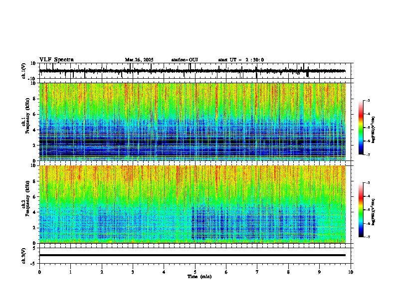Click the ch.2 "Frequency (kHz)" axis label

pos(27,198)
